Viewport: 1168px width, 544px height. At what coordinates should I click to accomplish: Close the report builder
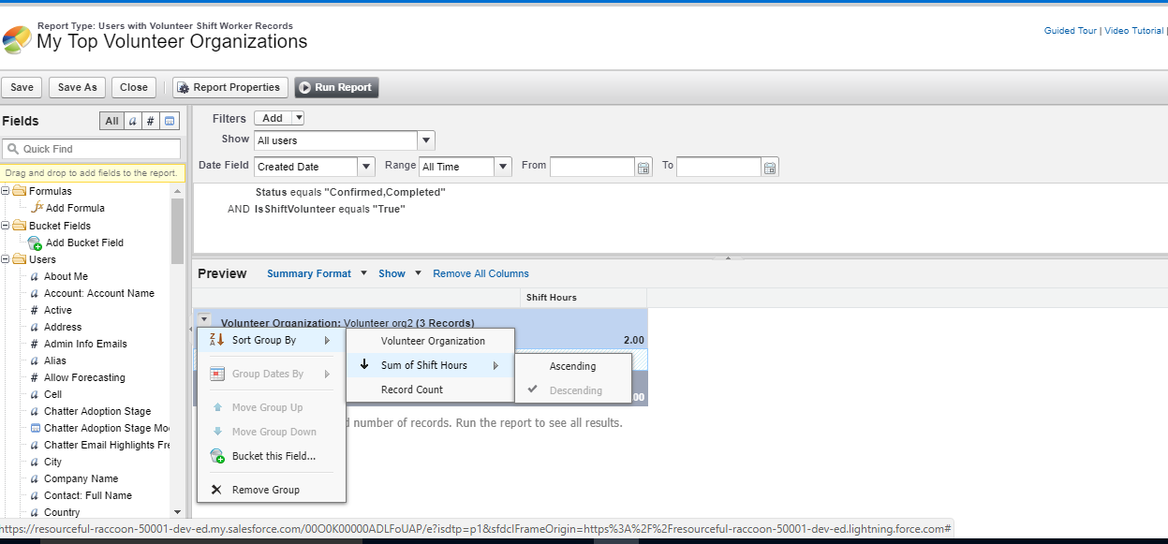[x=134, y=87]
